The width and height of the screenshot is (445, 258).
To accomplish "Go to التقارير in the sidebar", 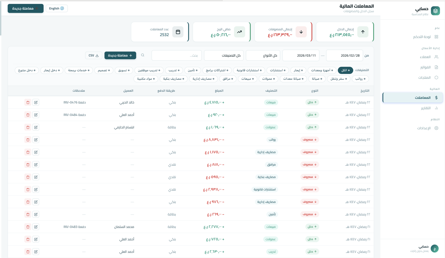I will (426, 108).
